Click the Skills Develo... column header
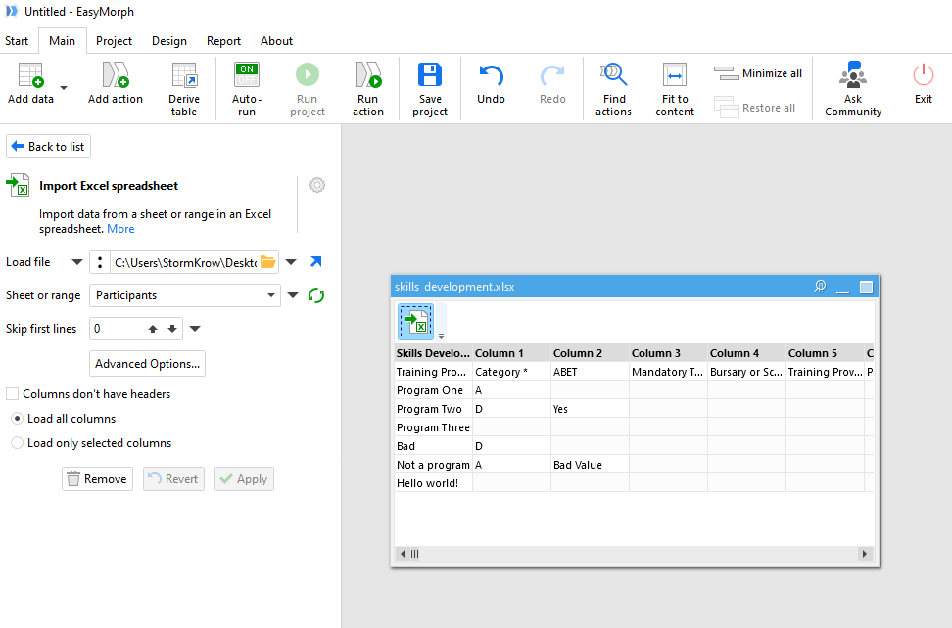The image size is (952, 628). [434, 353]
